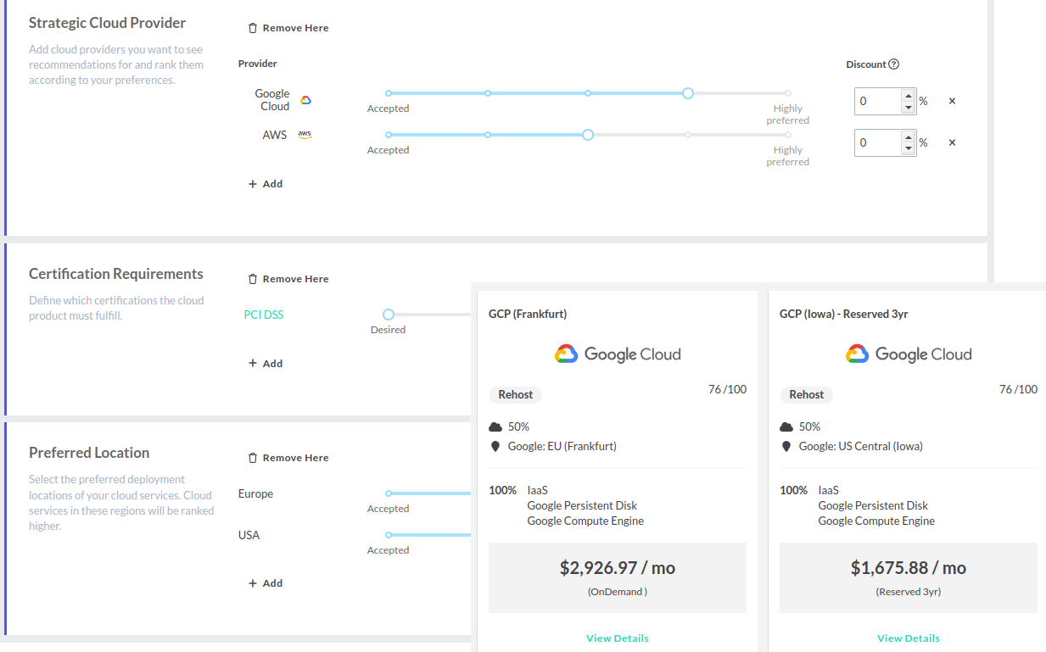
Task: Click the Certification Requirements heading
Action: click(116, 274)
